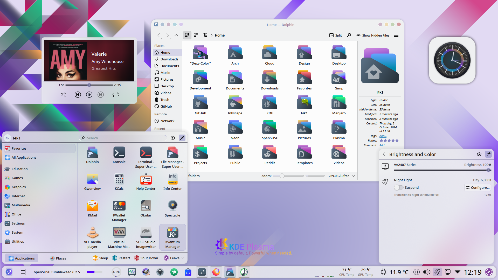
Task: Toggle pin on the application launcher
Action: [x=182, y=138]
